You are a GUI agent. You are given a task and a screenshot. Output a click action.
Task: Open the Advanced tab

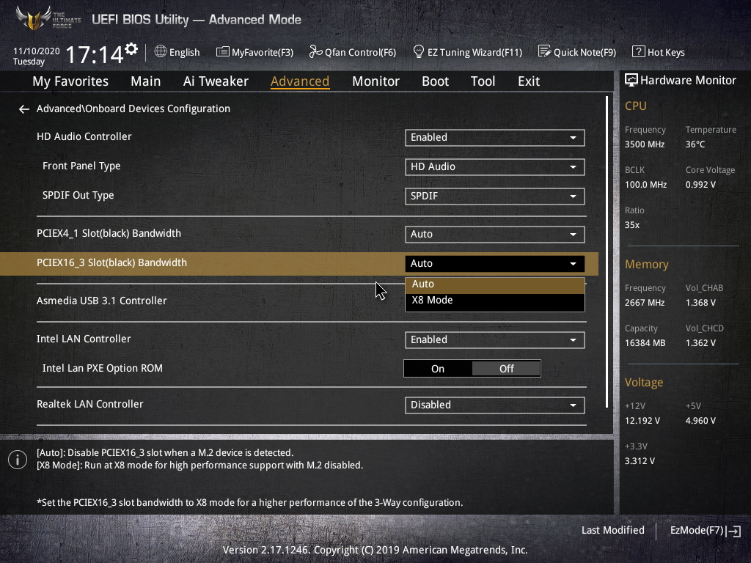tap(300, 81)
